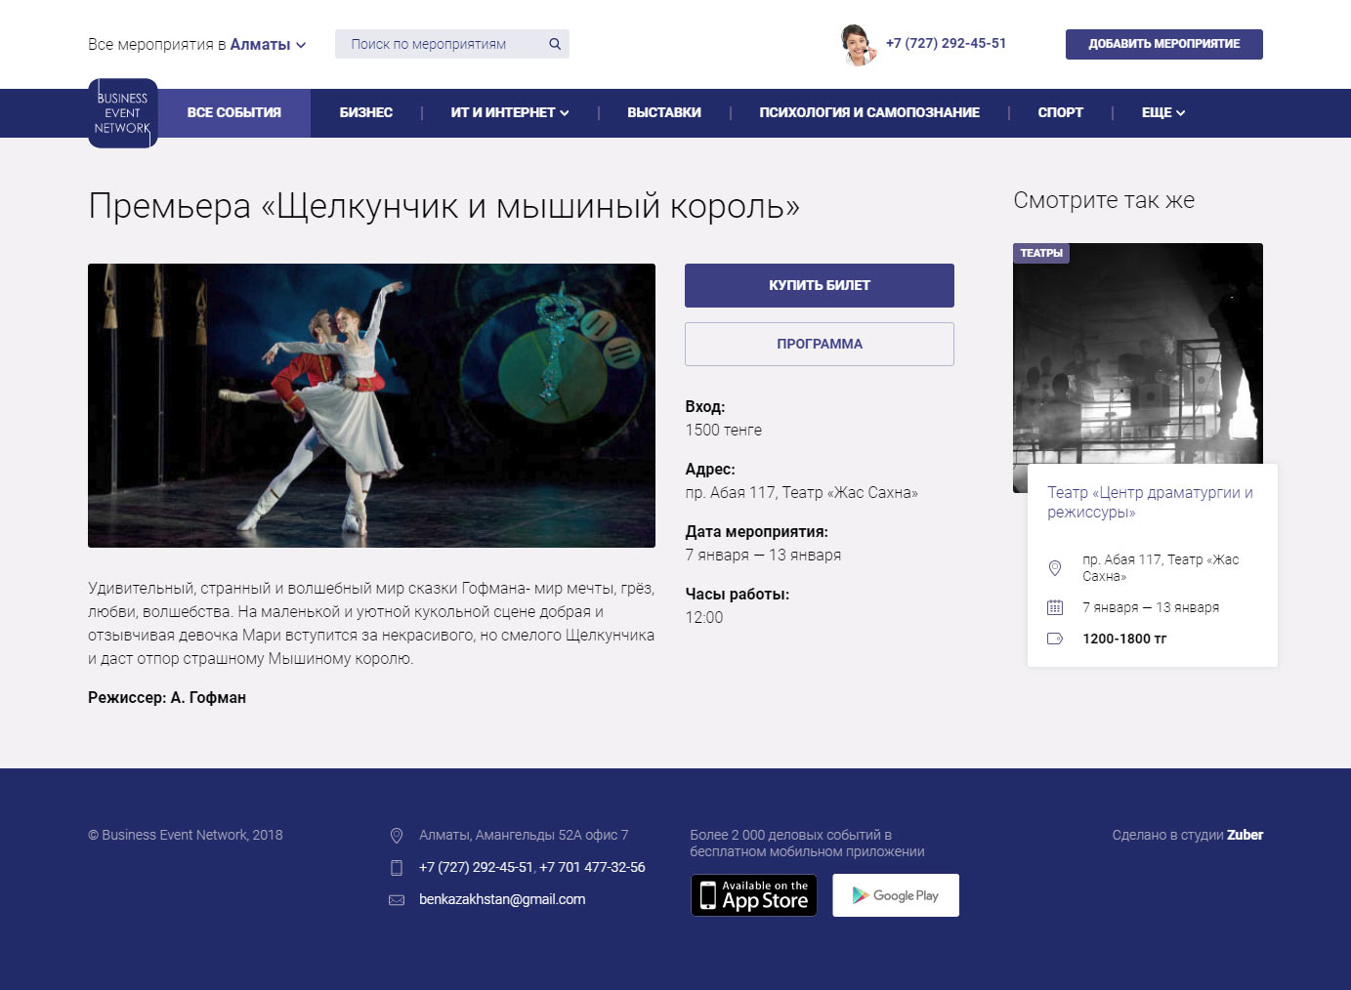Open the Бизнес category

click(366, 113)
